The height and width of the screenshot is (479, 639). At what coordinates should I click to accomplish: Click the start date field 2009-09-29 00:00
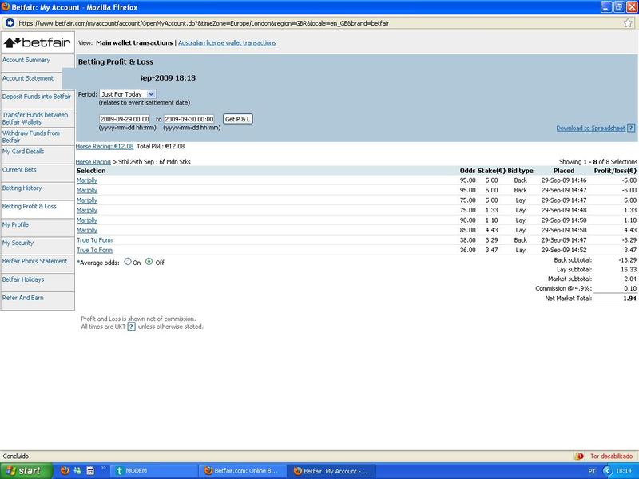(125, 119)
